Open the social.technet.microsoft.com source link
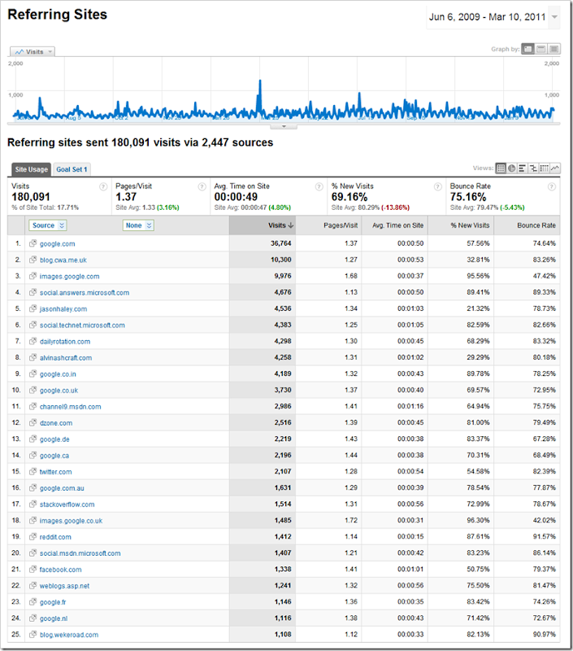The image size is (573, 651). tap(82, 325)
